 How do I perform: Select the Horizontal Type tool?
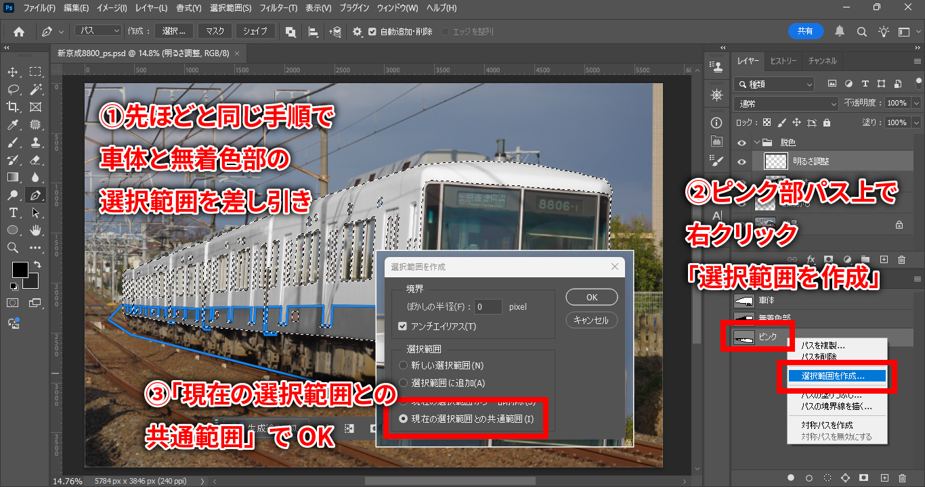tap(13, 212)
